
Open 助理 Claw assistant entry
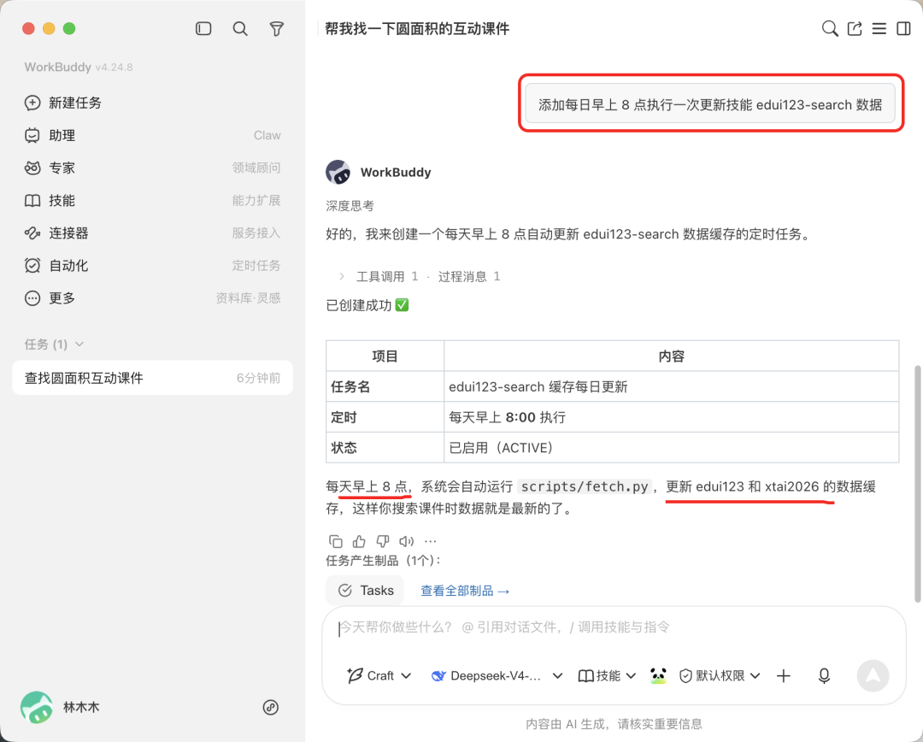[x=152, y=135]
